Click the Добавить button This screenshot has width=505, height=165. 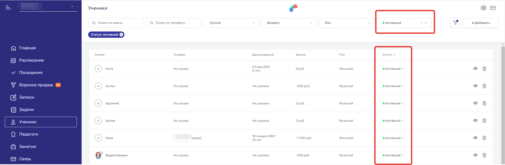point(481,23)
